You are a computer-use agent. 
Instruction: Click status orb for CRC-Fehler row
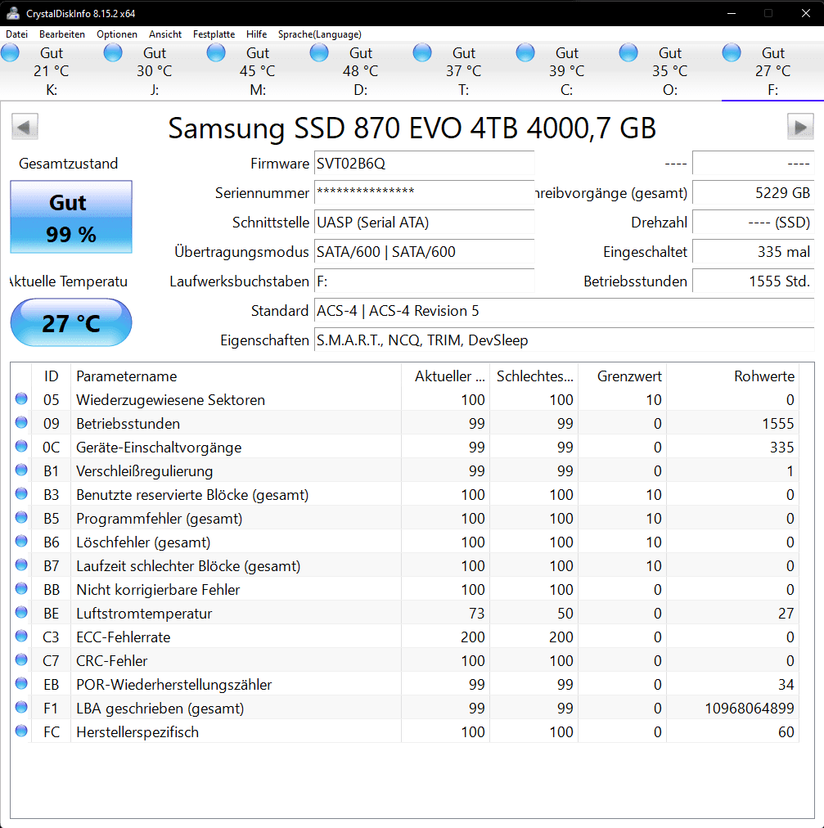(21, 659)
